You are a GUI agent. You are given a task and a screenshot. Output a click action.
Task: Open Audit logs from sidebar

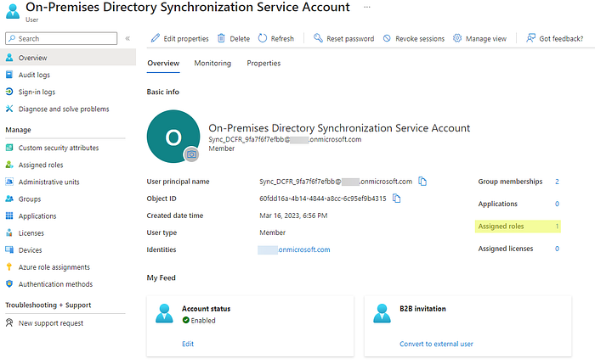(x=34, y=75)
